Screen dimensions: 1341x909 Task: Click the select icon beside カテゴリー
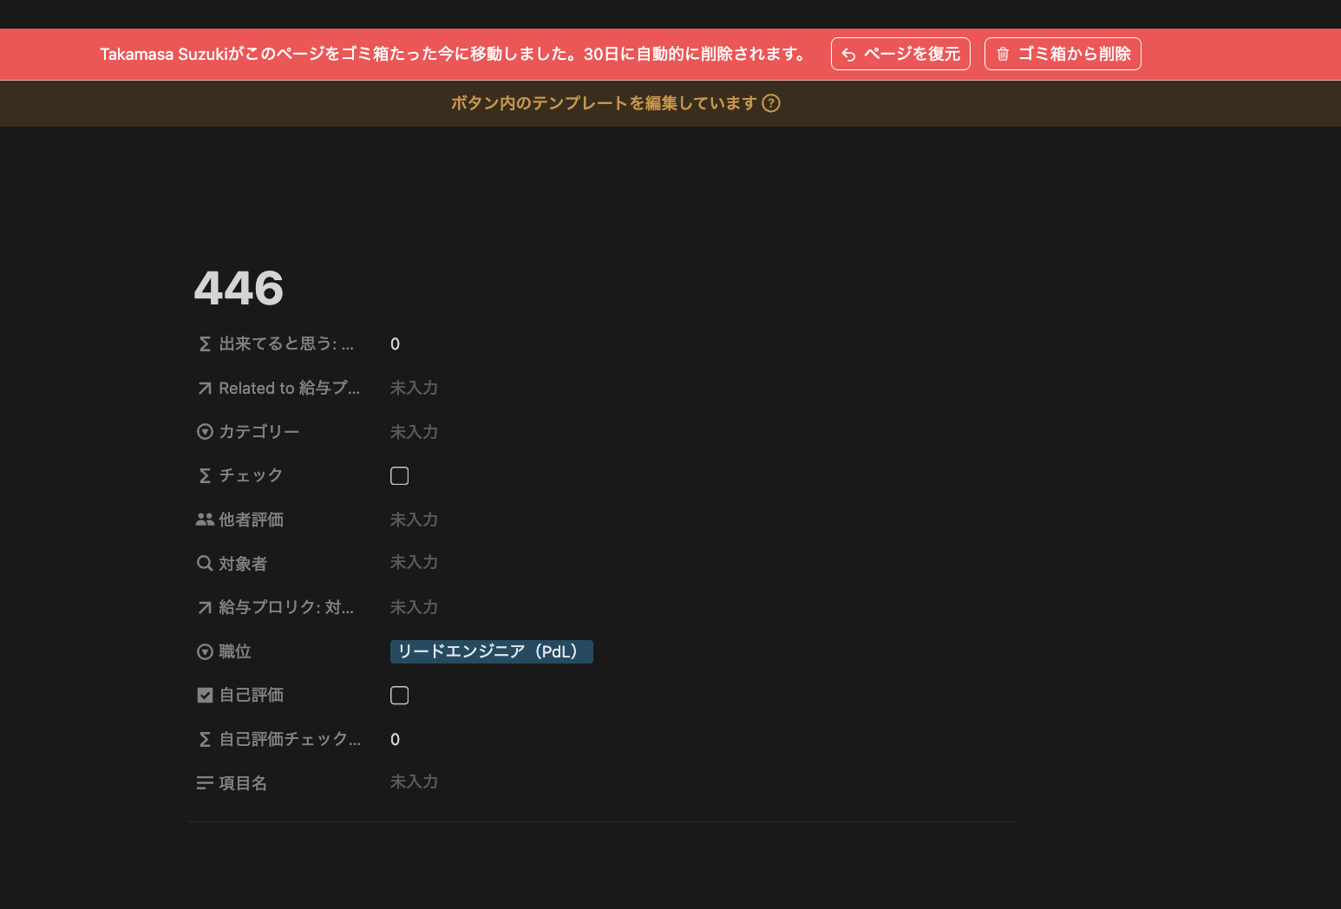[205, 432]
